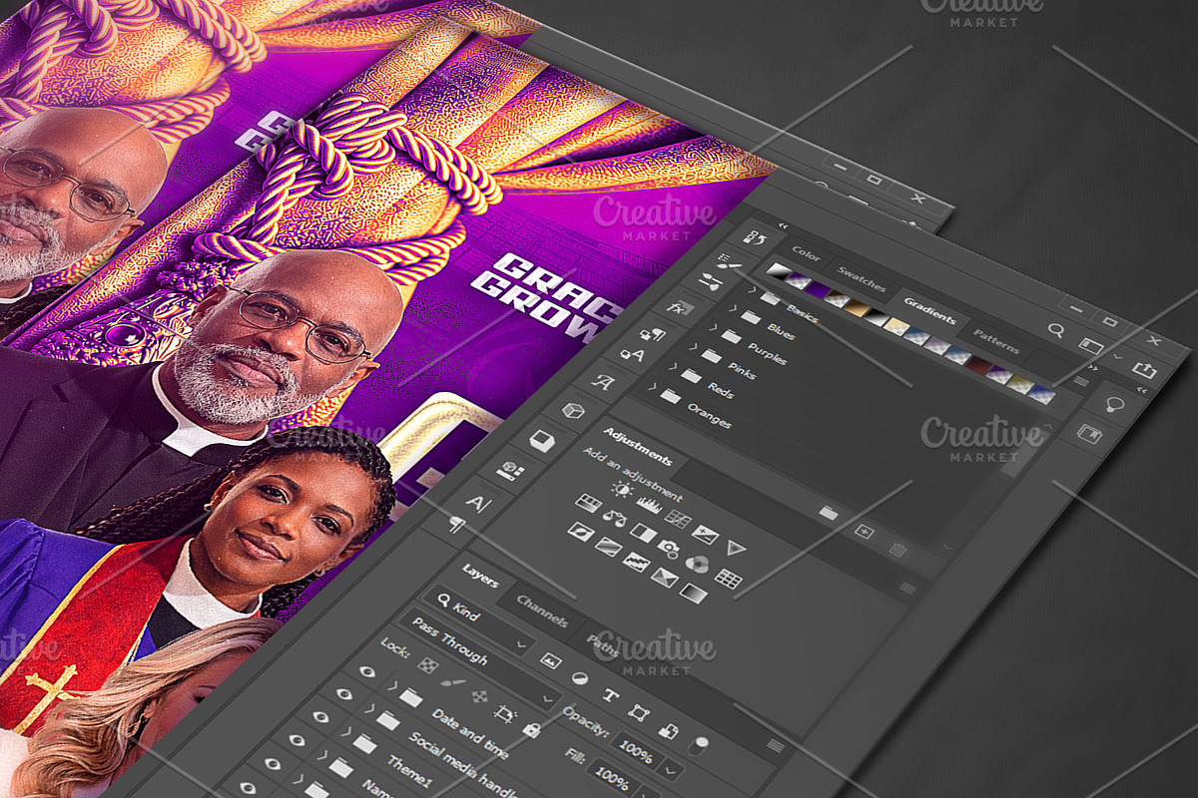Open the Learn lightbulb panel
This screenshot has width=1198, height=798.
click(x=1115, y=405)
